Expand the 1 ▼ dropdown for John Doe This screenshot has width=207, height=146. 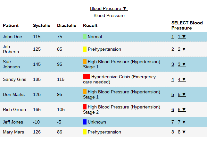coord(182,37)
